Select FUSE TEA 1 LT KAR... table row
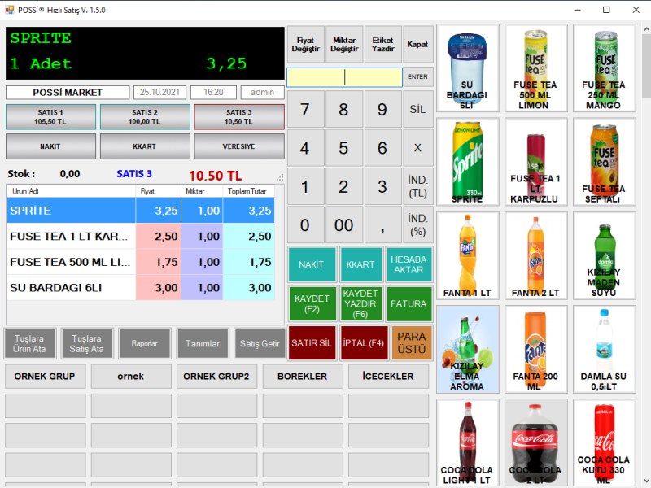 tap(141, 237)
